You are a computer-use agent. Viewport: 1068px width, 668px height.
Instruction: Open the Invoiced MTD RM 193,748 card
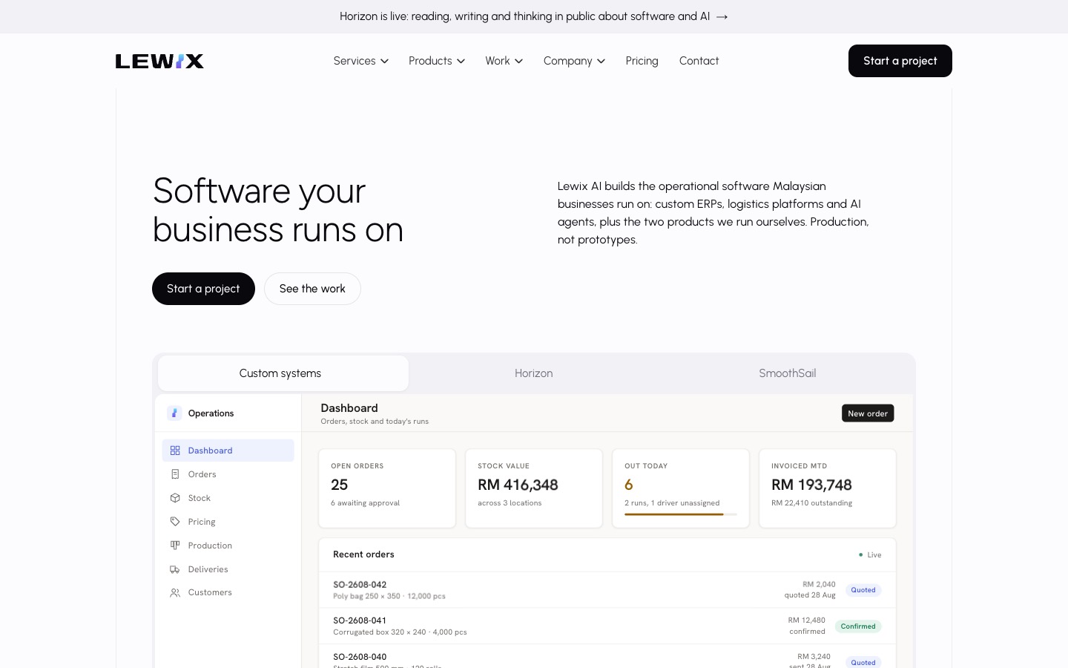pyautogui.click(x=828, y=488)
